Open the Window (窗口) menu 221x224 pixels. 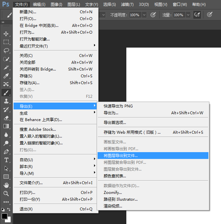coord(180,5)
